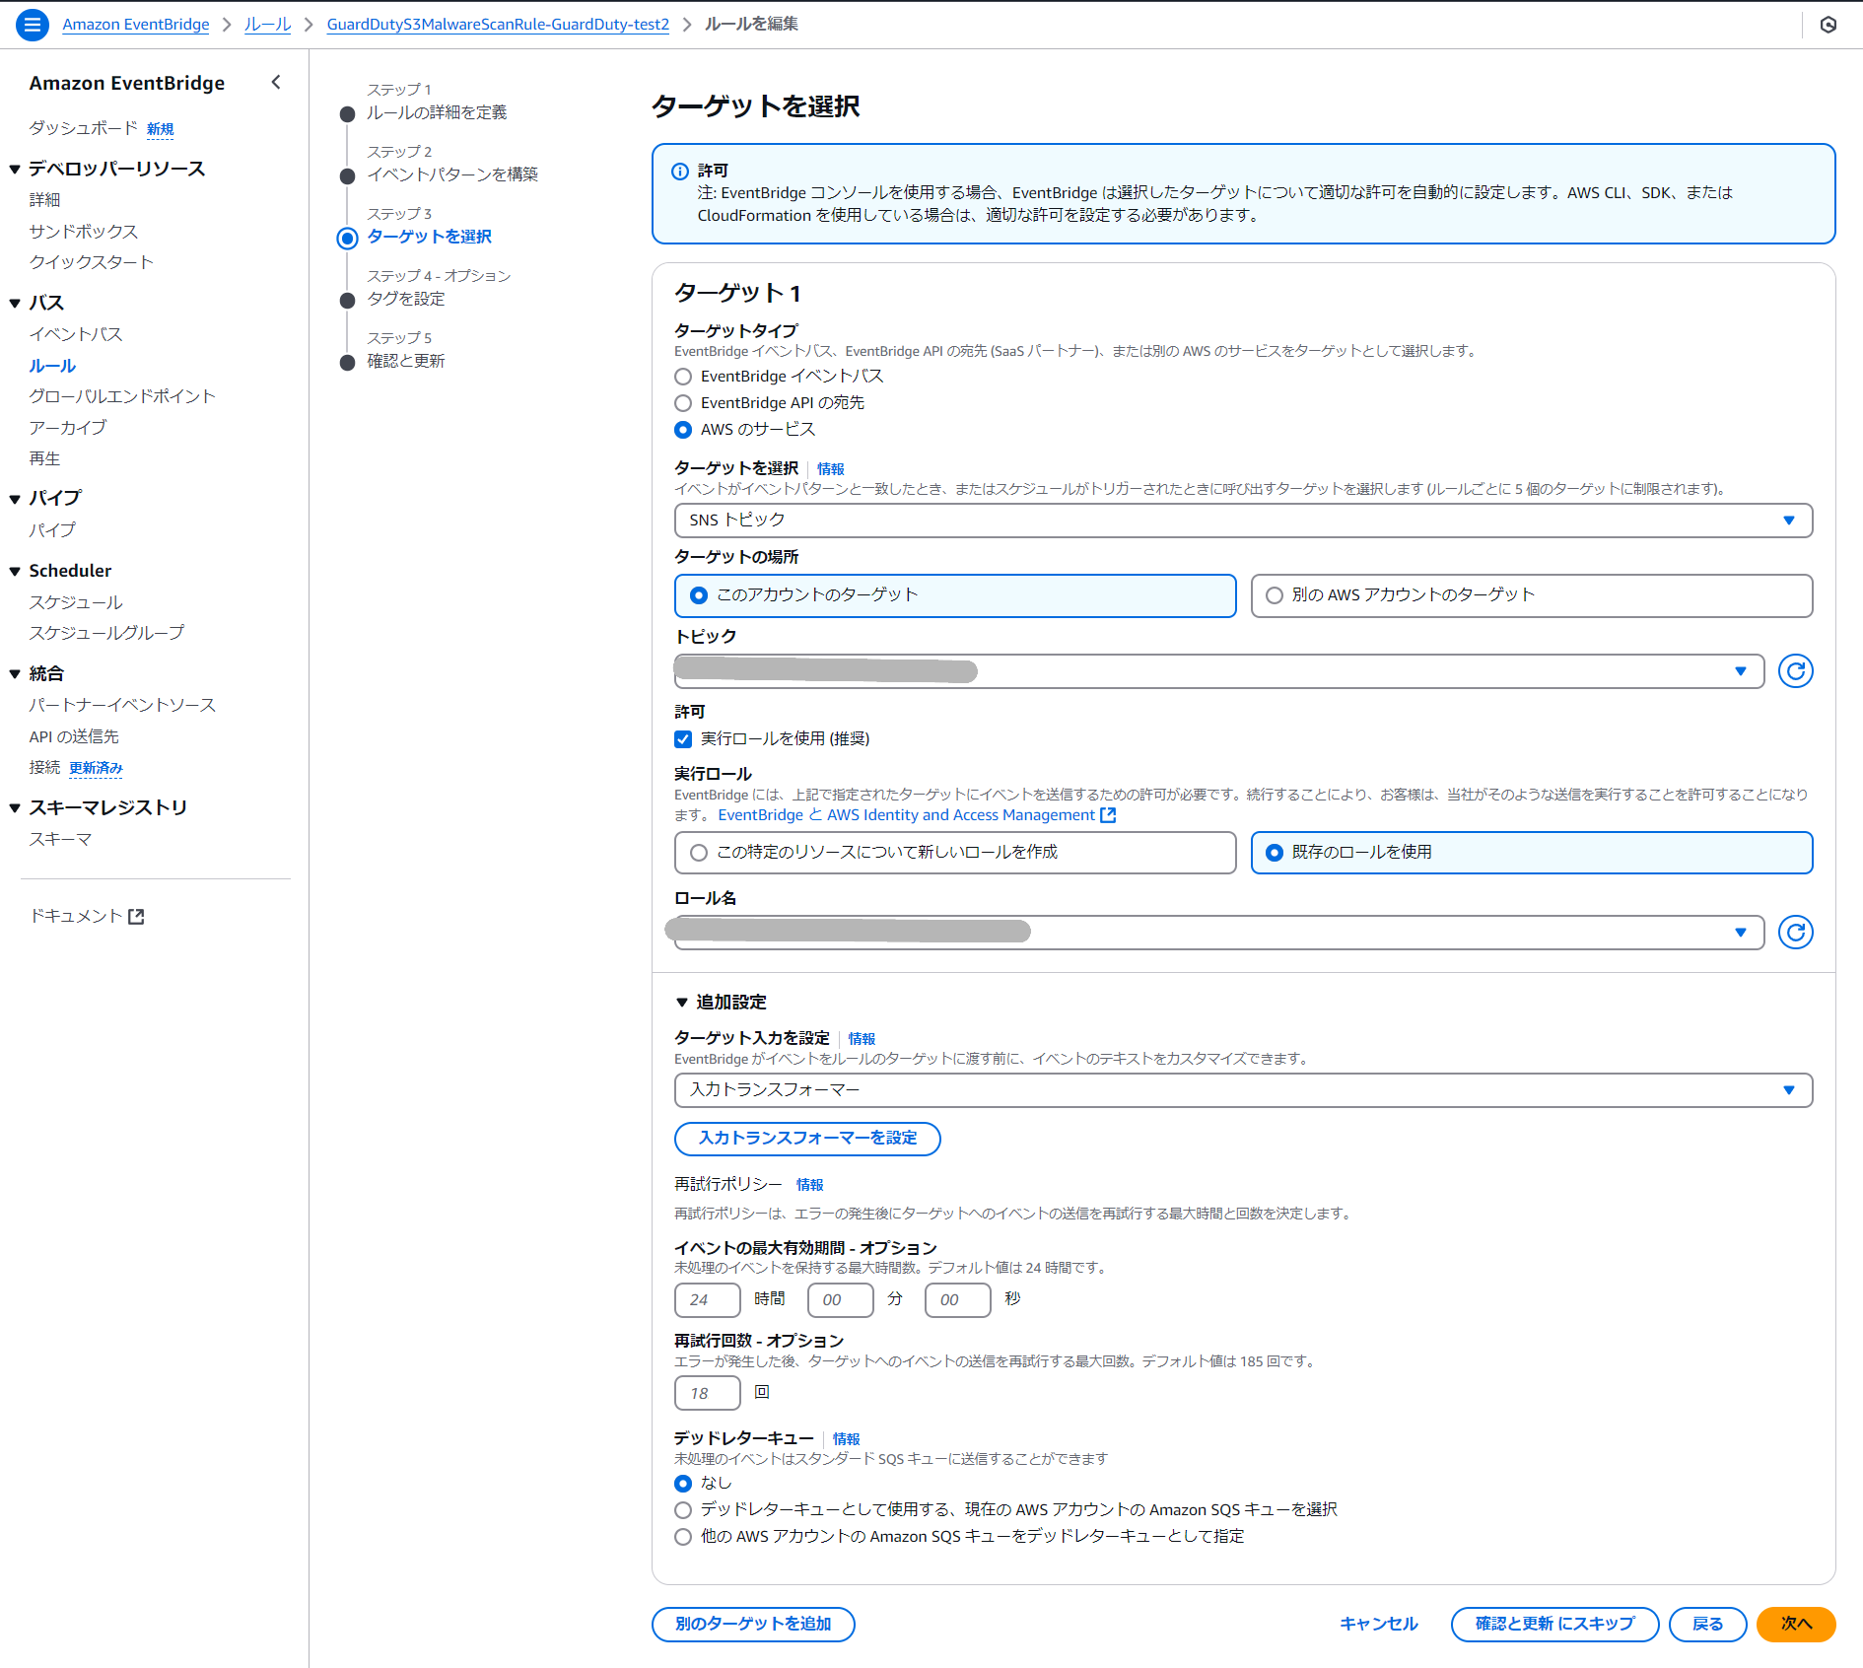The width and height of the screenshot is (1863, 1668).
Task: Open Amazon EventBridge breadcrumb link
Action: click(136, 25)
